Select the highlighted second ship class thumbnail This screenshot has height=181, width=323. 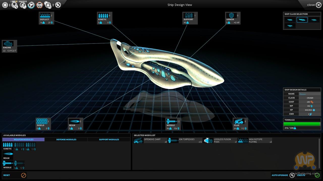tap(302, 20)
